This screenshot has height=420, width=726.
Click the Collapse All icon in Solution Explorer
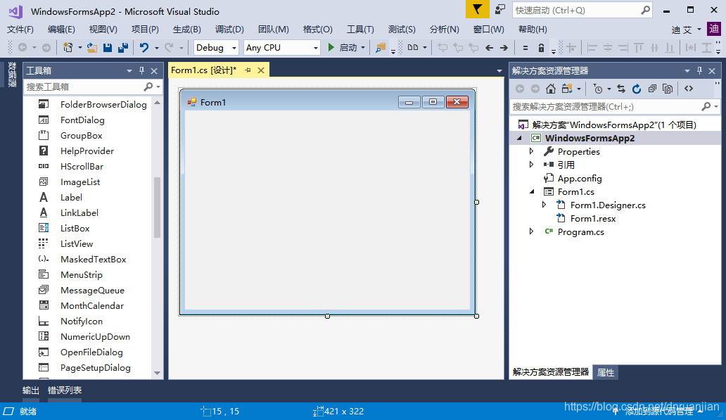pos(652,89)
